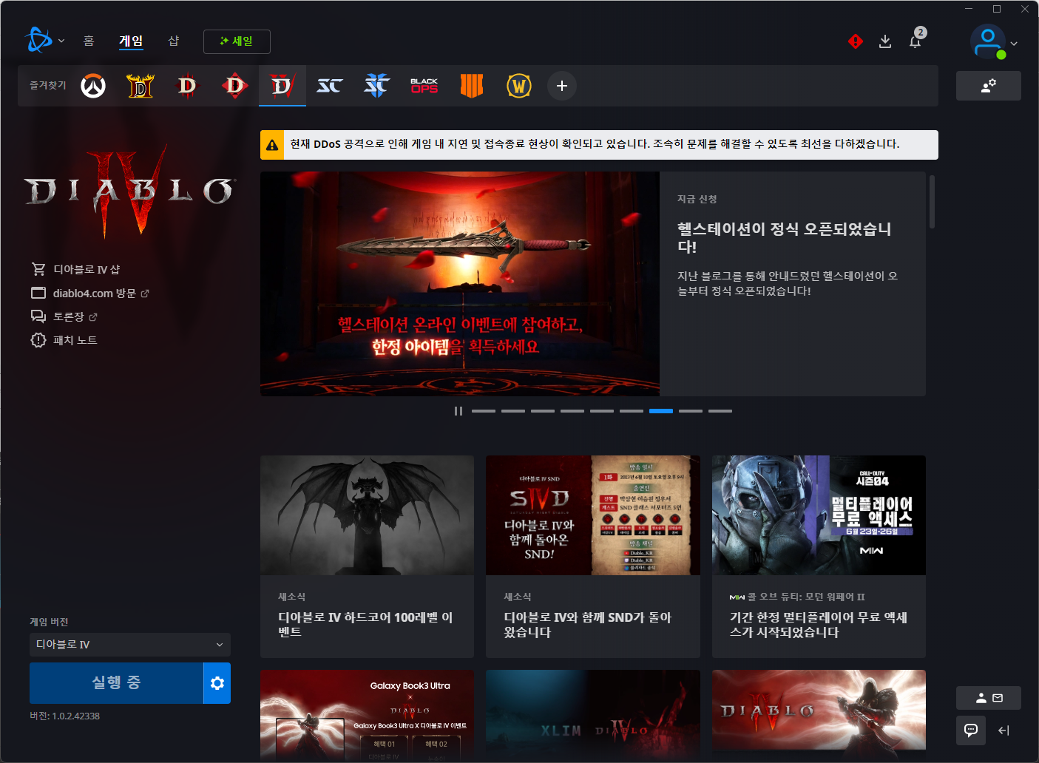Open the 토론장 forum link
Screen dimensions: 1039x763
click(64, 316)
